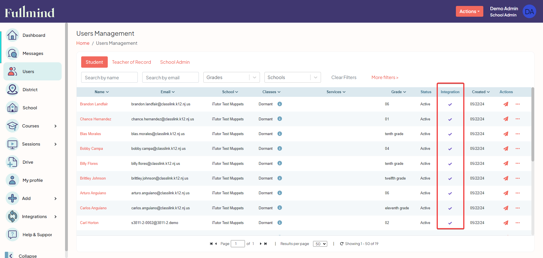Screen dimensions: 543x258
Task: Click Clear Filters
Action: 344,77
